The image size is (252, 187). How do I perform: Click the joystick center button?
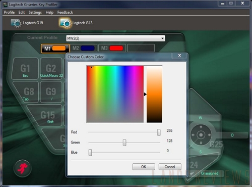point(201,135)
